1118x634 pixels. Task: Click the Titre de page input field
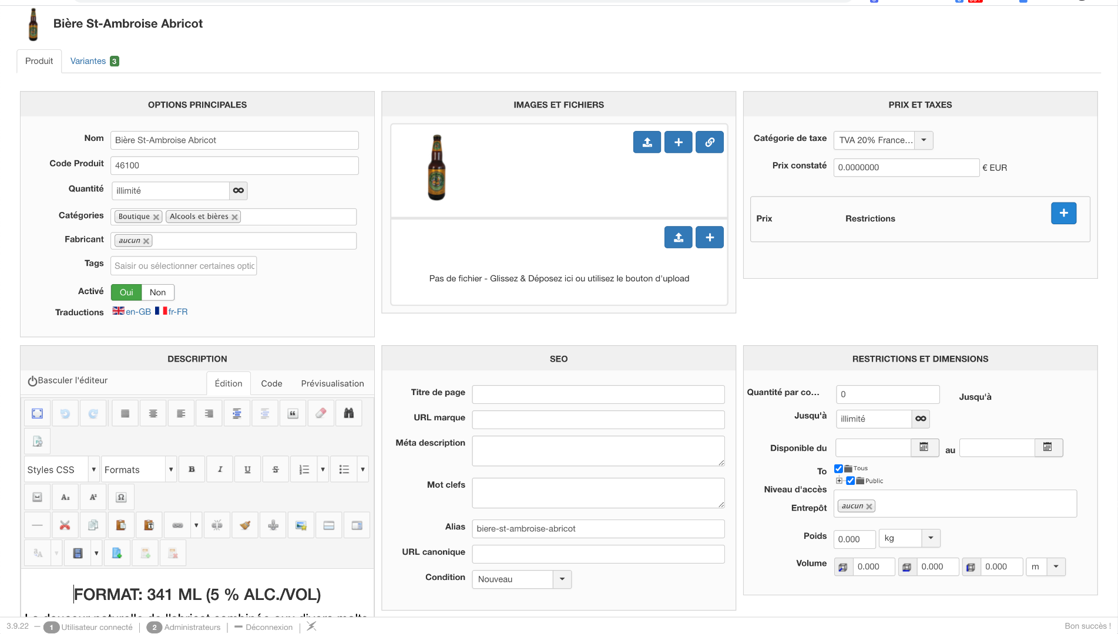pos(597,394)
